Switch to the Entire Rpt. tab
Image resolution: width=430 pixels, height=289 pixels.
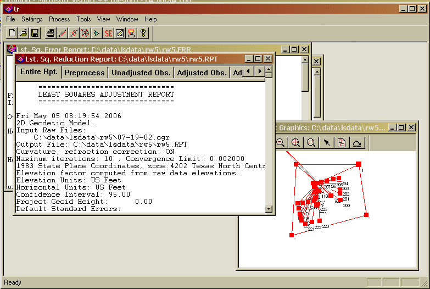(x=38, y=72)
